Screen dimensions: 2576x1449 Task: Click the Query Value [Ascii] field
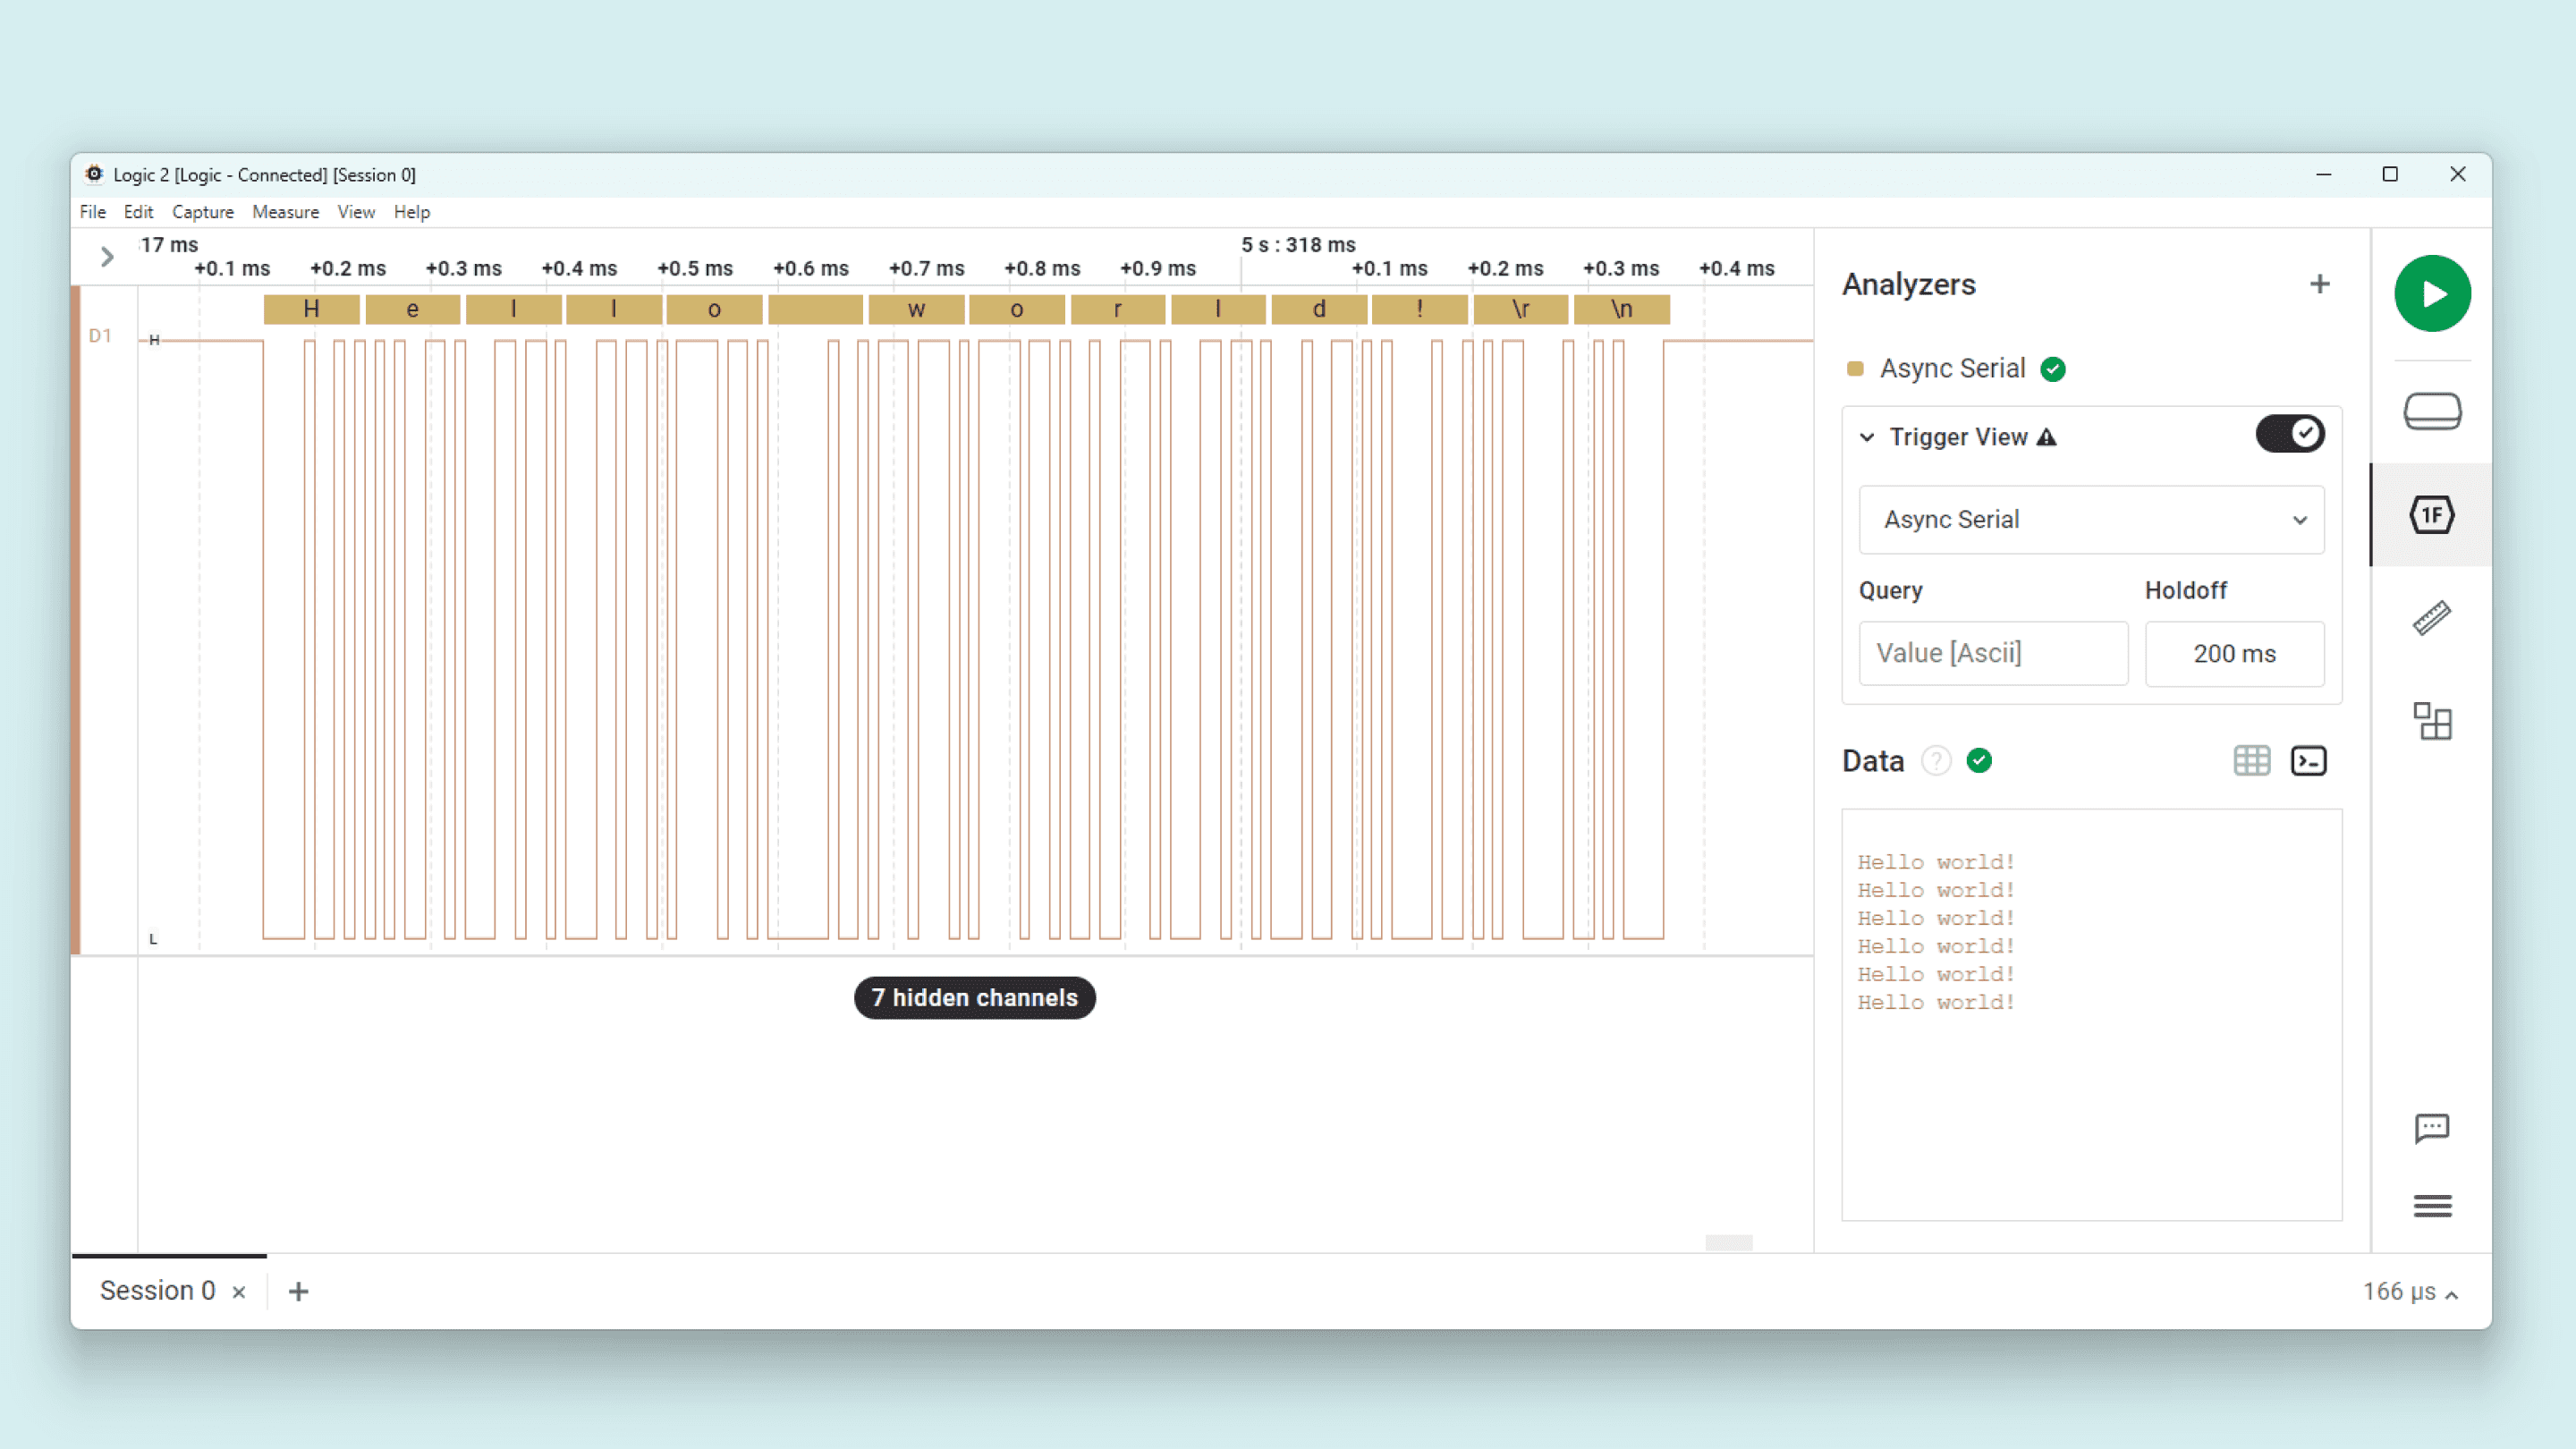tap(1993, 653)
